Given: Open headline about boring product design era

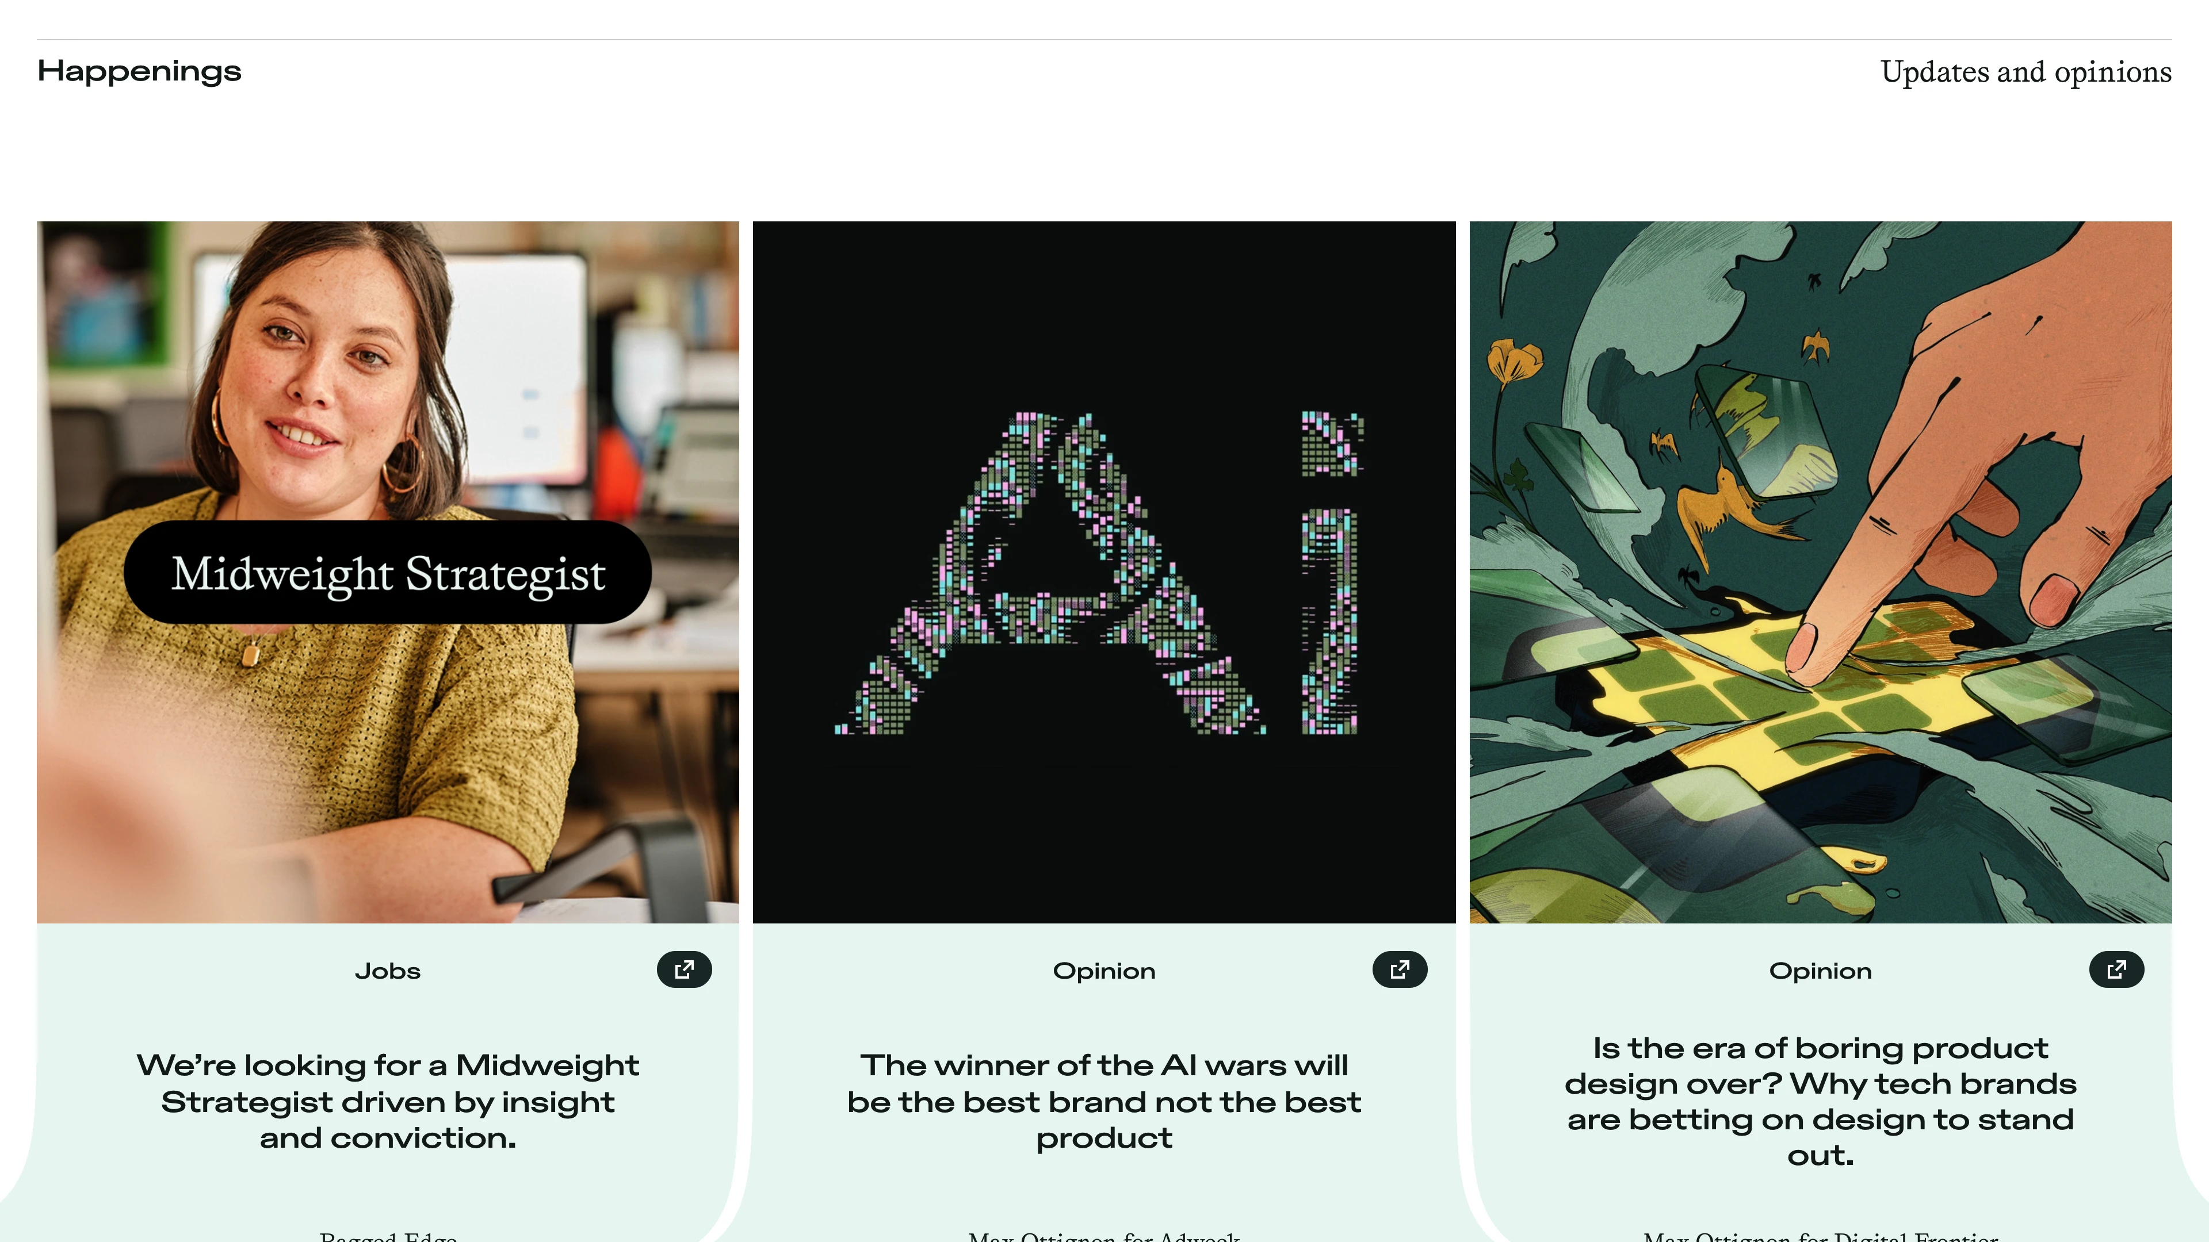Looking at the screenshot, I should [1821, 1102].
